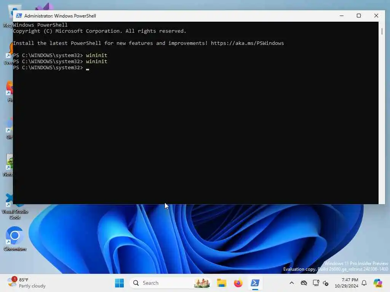
Task: Open the display/network tray icon
Action: (316, 283)
